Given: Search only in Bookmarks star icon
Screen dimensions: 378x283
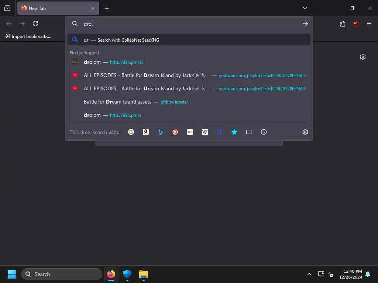Looking at the screenshot, I should tap(234, 132).
